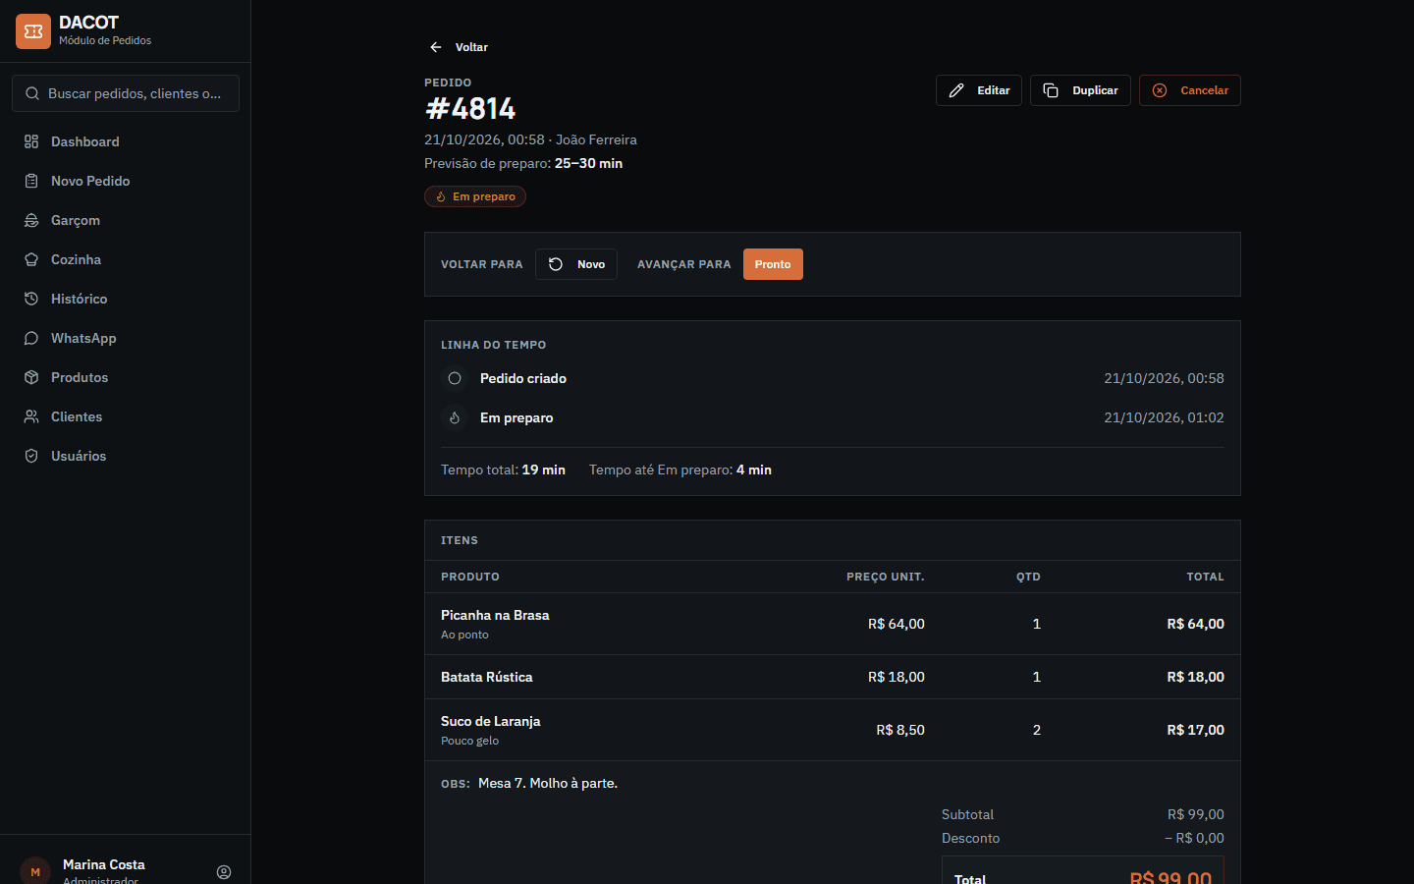Click the Editar order button
The image size is (1414, 884).
(979, 90)
